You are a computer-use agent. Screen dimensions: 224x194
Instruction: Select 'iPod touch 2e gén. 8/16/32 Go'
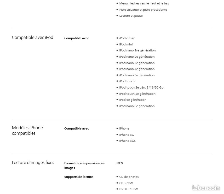pos(141,87)
